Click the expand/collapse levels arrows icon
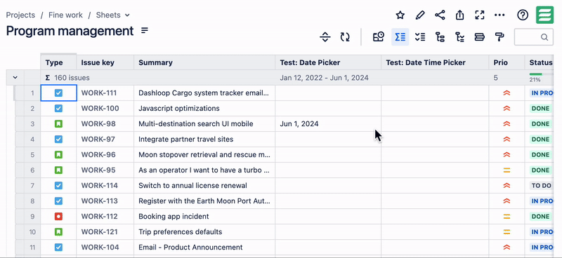Screen dimensions: 562x258 pos(325,37)
